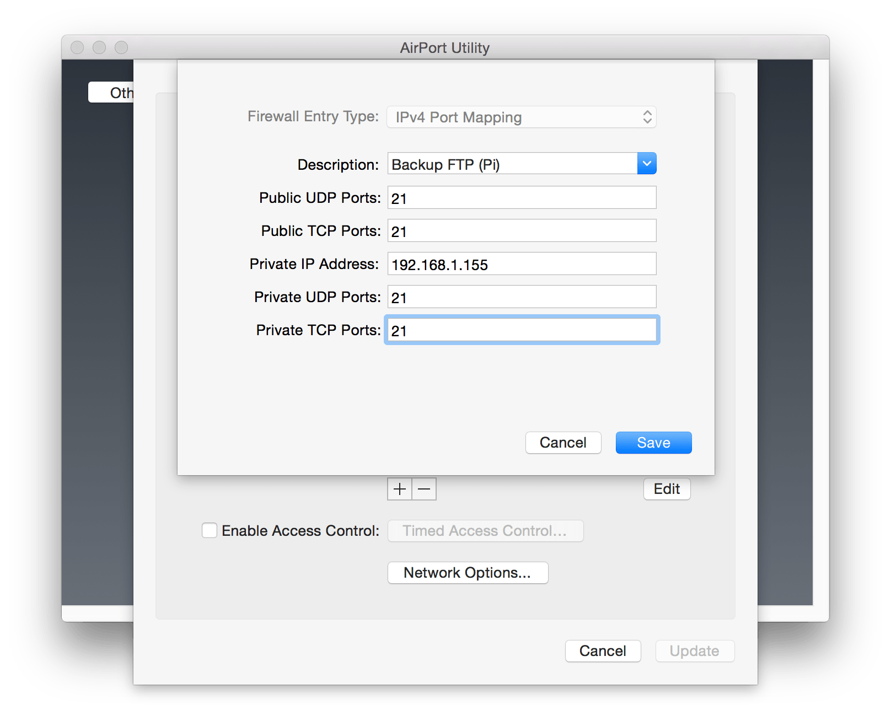The image size is (891, 710).
Task: Click the Edit button
Action: (x=667, y=489)
